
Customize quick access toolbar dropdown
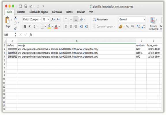pyautogui.click(x=43, y=6)
